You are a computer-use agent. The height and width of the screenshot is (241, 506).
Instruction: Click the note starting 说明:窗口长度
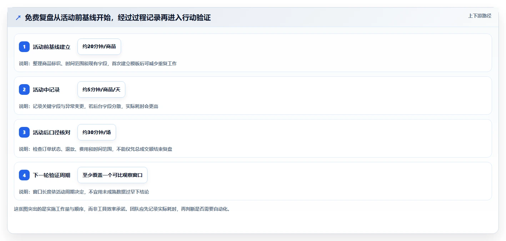(84, 192)
